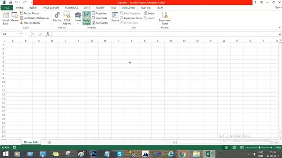Click the Insert Function fx button

click(x=48, y=34)
